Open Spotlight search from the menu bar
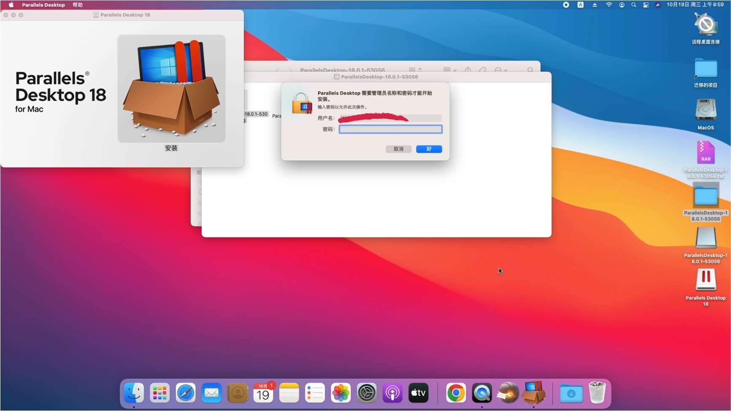Screen dimensions: 731x411 (x=634, y=5)
